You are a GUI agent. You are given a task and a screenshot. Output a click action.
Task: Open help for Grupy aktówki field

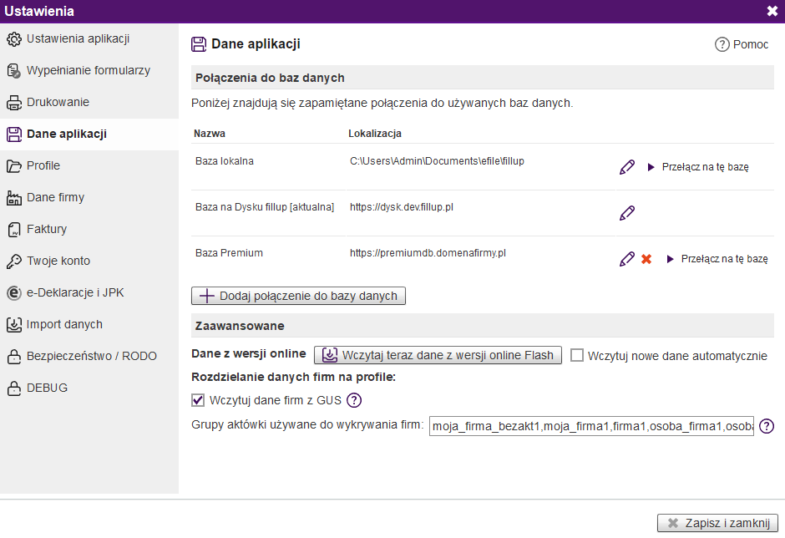click(x=767, y=426)
